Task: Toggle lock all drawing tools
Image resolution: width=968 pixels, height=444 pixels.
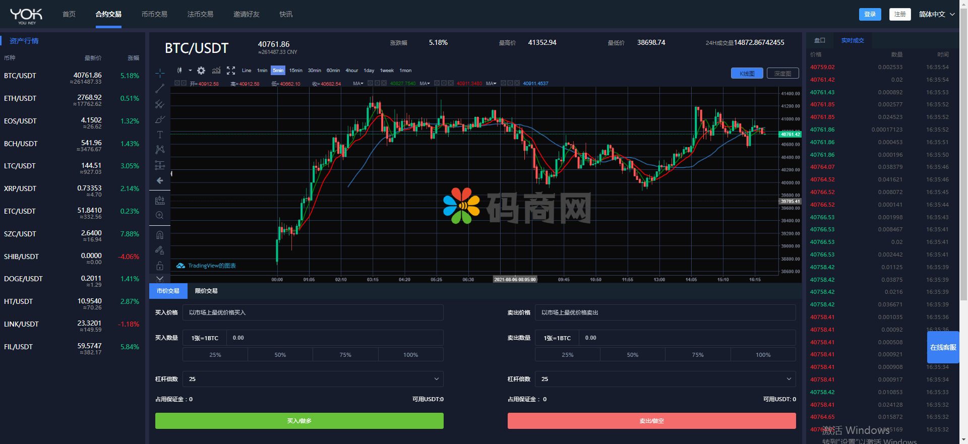Action: click(160, 266)
